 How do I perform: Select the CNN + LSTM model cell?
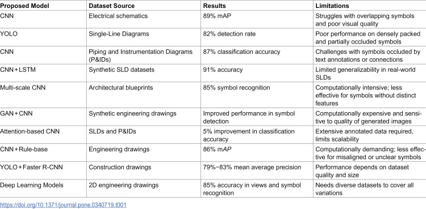pyautogui.click(x=43, y=73)
